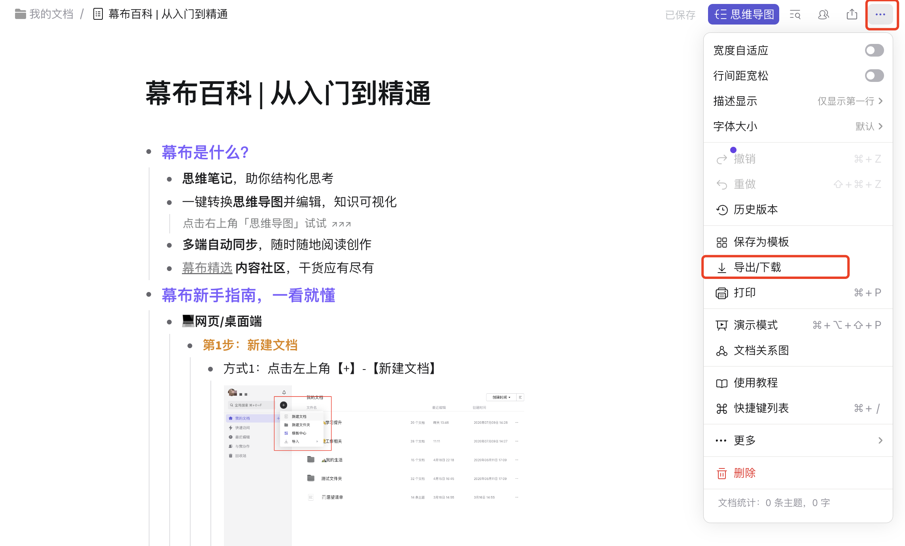Open 使用教程 tutorial
This screenshot has width=905, height=546.
tap(798, 383)
